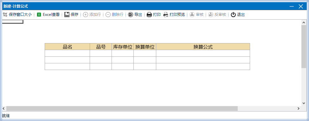Image resolution: width=309 pixels, height=121 pixels.
Task: Click the vertical scrollbar thumb
Action: click(x=304, y=47)
